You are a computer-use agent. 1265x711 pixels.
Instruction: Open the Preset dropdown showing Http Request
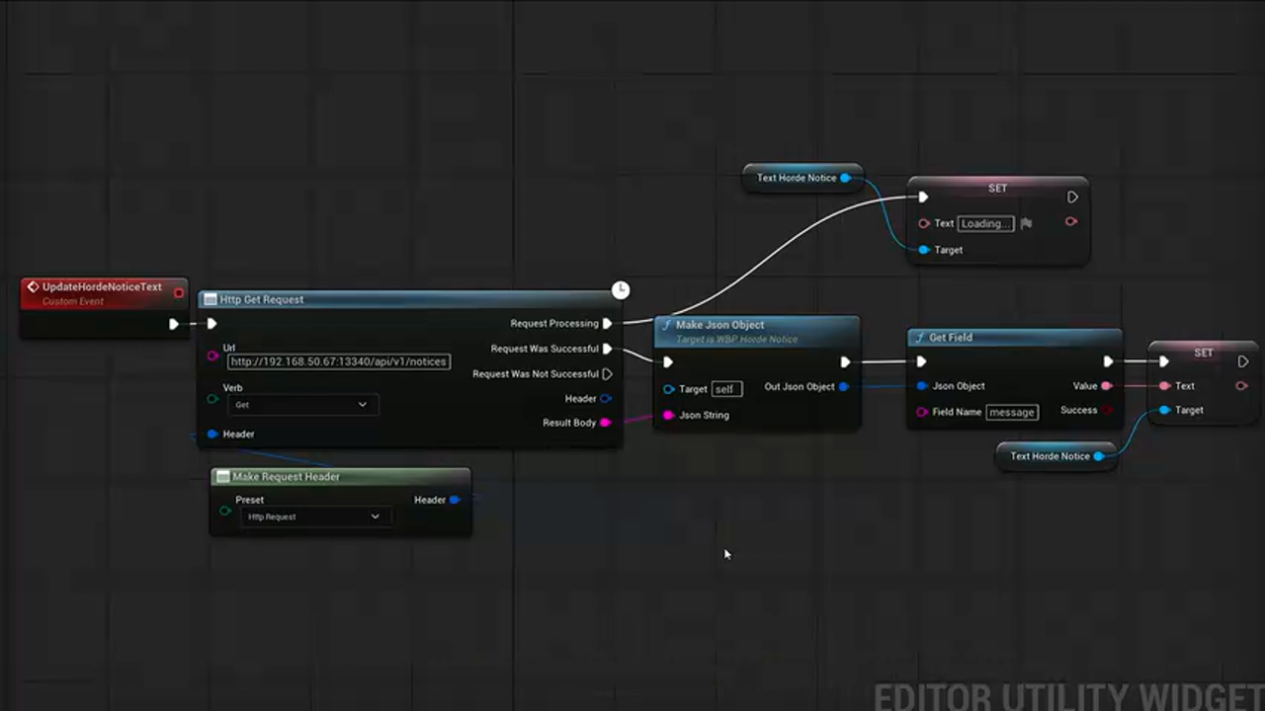point(312,516)
